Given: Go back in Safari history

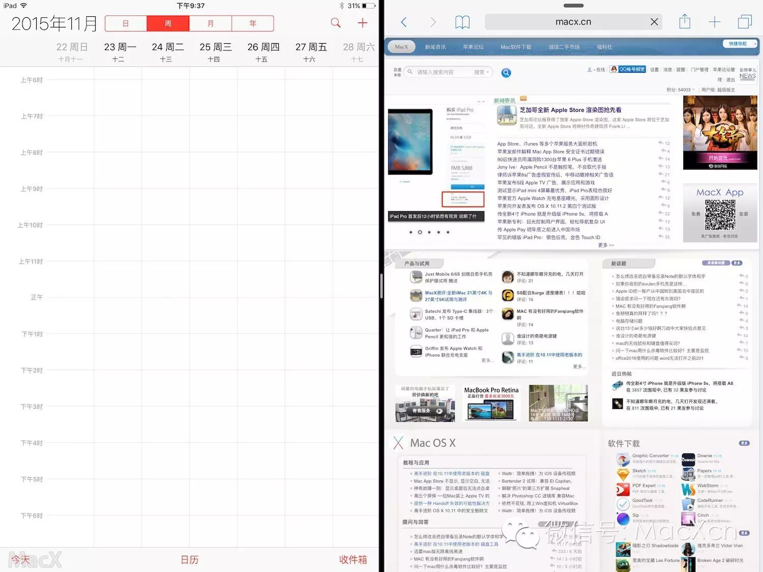Looking at the screenshot, I should point(404,22).
